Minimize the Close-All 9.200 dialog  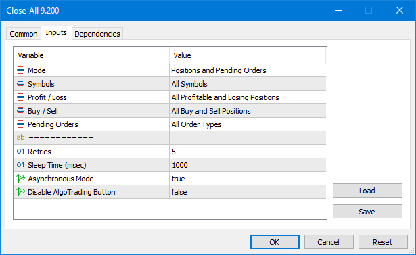(x=338, y=10)
